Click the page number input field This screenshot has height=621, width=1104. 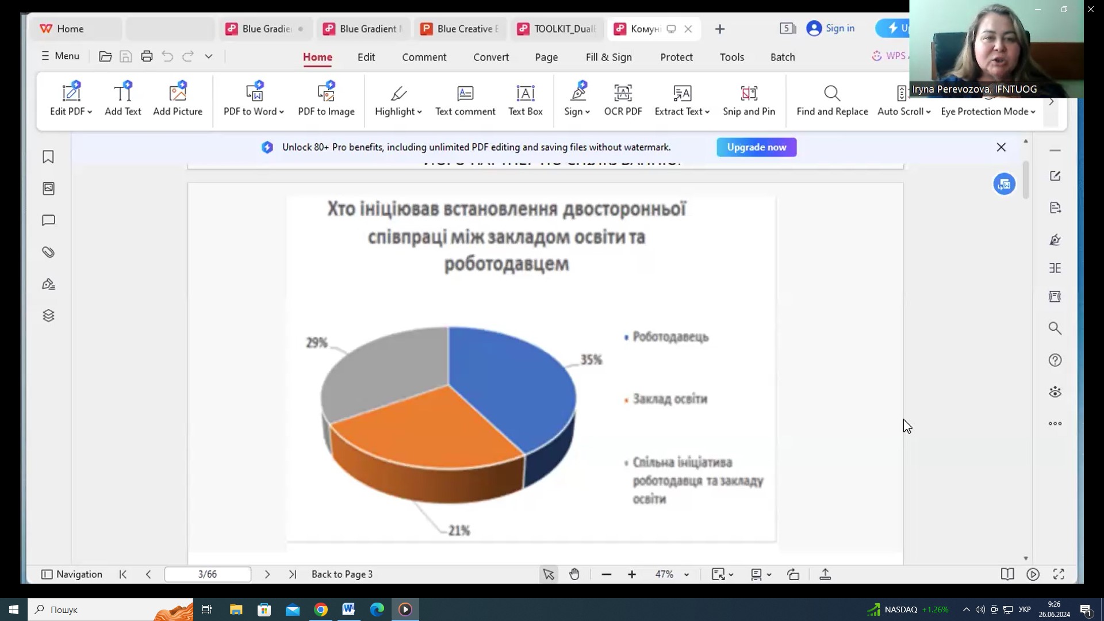(208, 574)
